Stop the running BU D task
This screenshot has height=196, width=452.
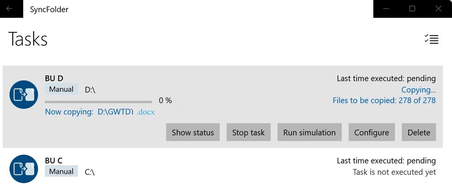(x=249, y=133)
